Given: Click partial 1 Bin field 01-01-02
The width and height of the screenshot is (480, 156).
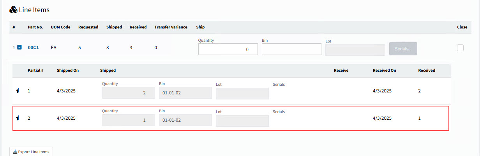Looking at the screenshot, I should 185,93.
